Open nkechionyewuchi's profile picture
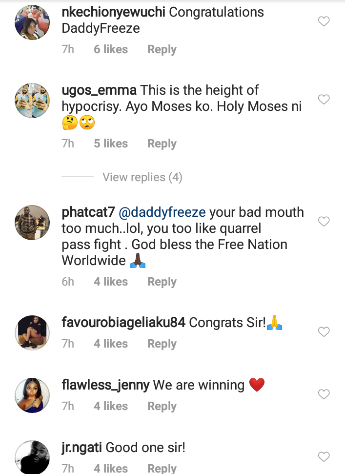Image resolution: width=345 pixels, height=474 pixels. (33, 22)
